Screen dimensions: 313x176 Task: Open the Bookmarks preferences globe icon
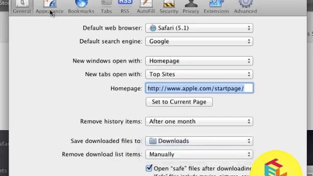tap(81, 3)
